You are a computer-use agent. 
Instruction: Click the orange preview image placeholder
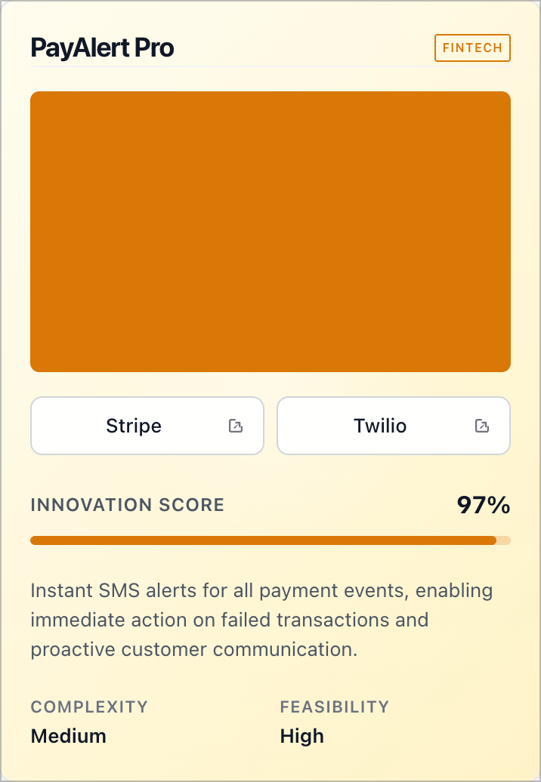tap(270, 231)
